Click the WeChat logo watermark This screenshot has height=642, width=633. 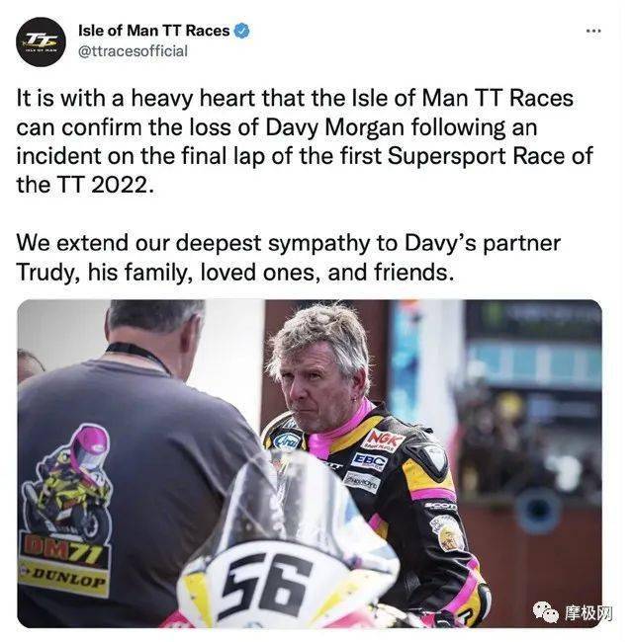coord(546,611)
